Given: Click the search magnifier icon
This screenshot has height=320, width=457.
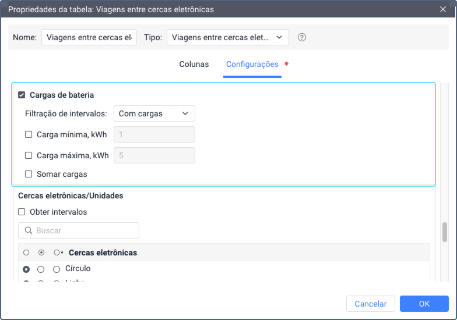Looking at the screenshot, I should click(x=28, y=230).
